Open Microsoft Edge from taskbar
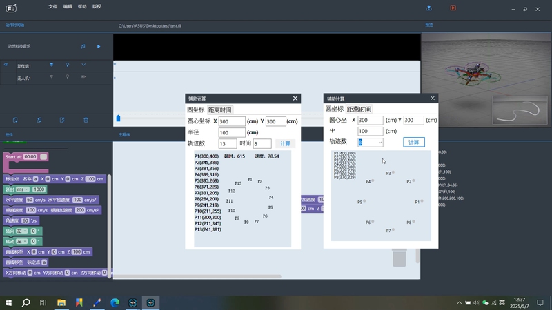552x310 pixels. pos(115,302)
